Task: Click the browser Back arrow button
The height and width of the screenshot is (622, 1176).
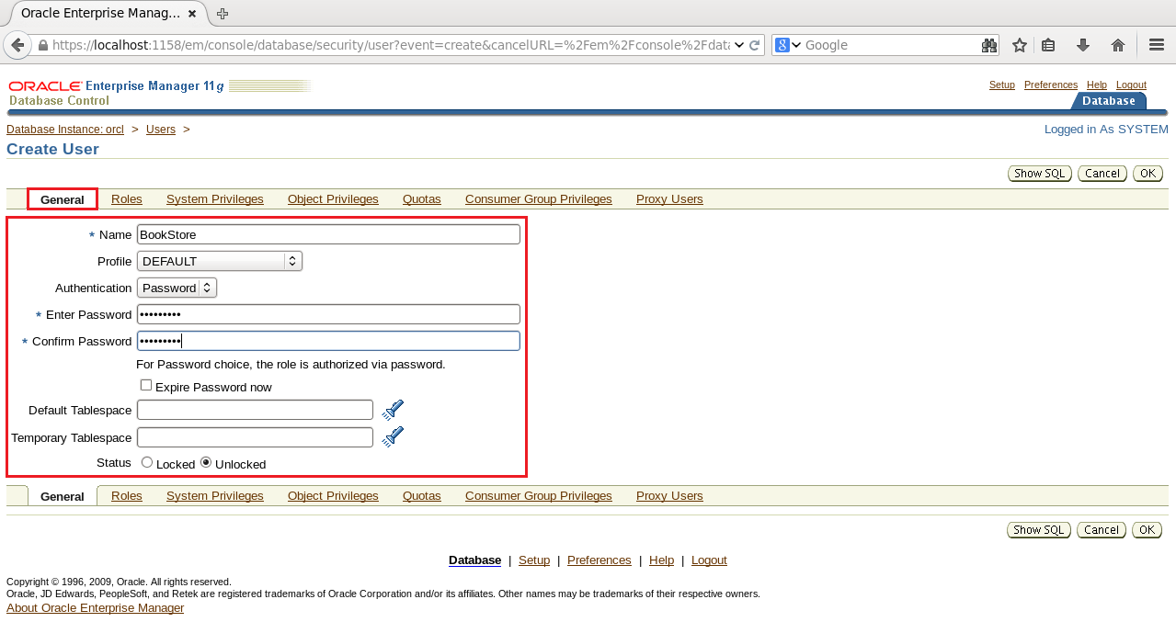Action: pos(17,45)
